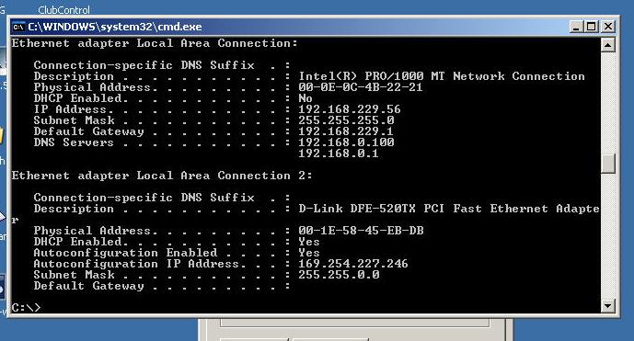The image size is (634, 341).
Task: Click the autoconfiguration IP 169.254.227.246
Action: coord(353,264)
